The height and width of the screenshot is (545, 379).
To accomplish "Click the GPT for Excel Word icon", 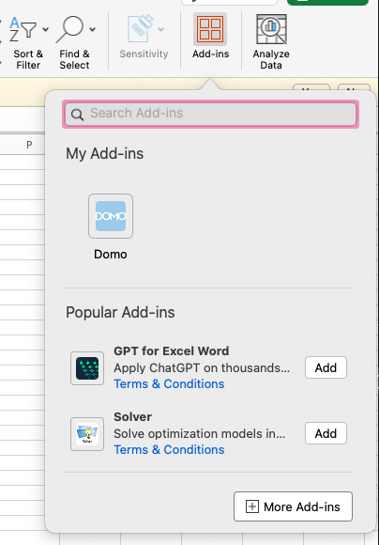I will click(x=87, y=368).
